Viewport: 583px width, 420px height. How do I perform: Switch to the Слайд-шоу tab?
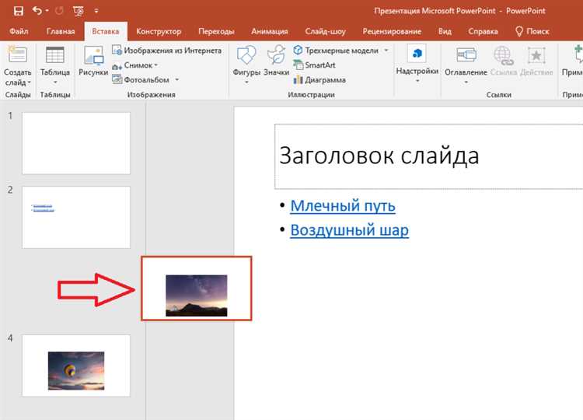pyautogui.click(x=326, y=31)
